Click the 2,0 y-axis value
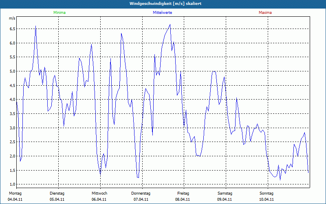326x204 pixels. tap(13, 156)
